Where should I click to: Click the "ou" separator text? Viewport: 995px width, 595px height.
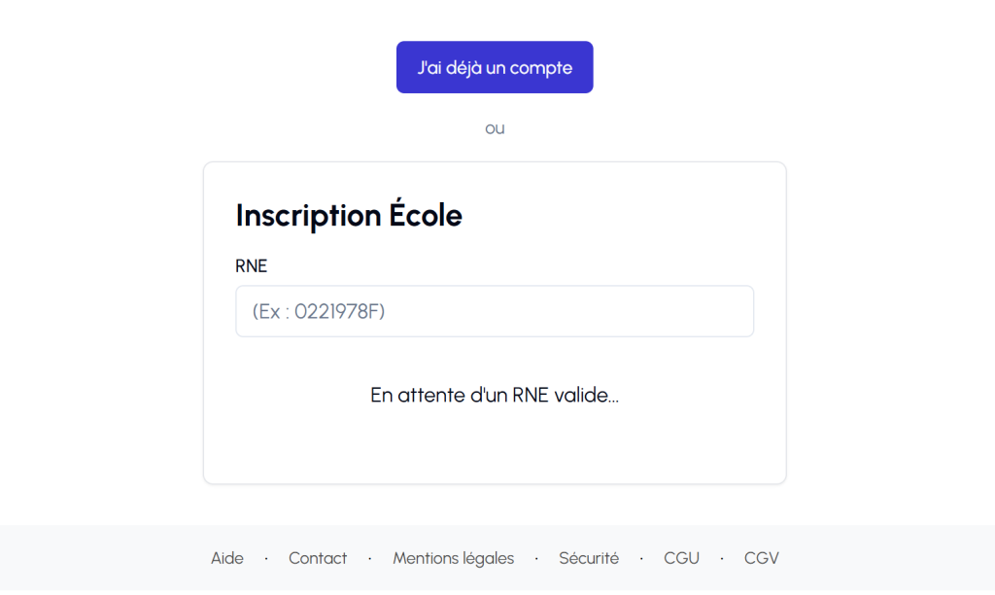495,128
